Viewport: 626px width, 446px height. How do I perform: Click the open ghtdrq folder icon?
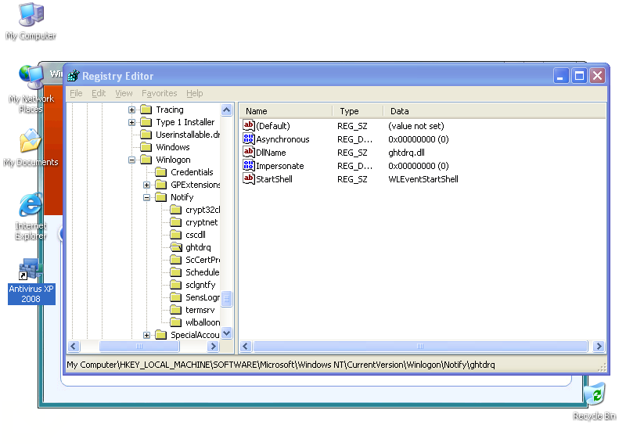pos(176,247)
